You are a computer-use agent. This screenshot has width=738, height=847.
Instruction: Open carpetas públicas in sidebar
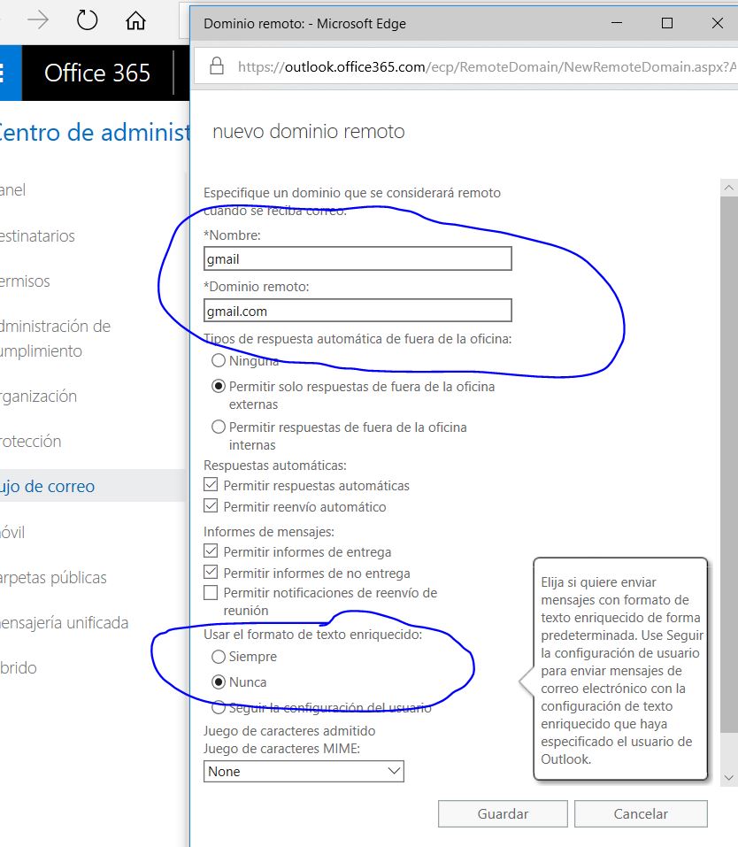(55, 578)
